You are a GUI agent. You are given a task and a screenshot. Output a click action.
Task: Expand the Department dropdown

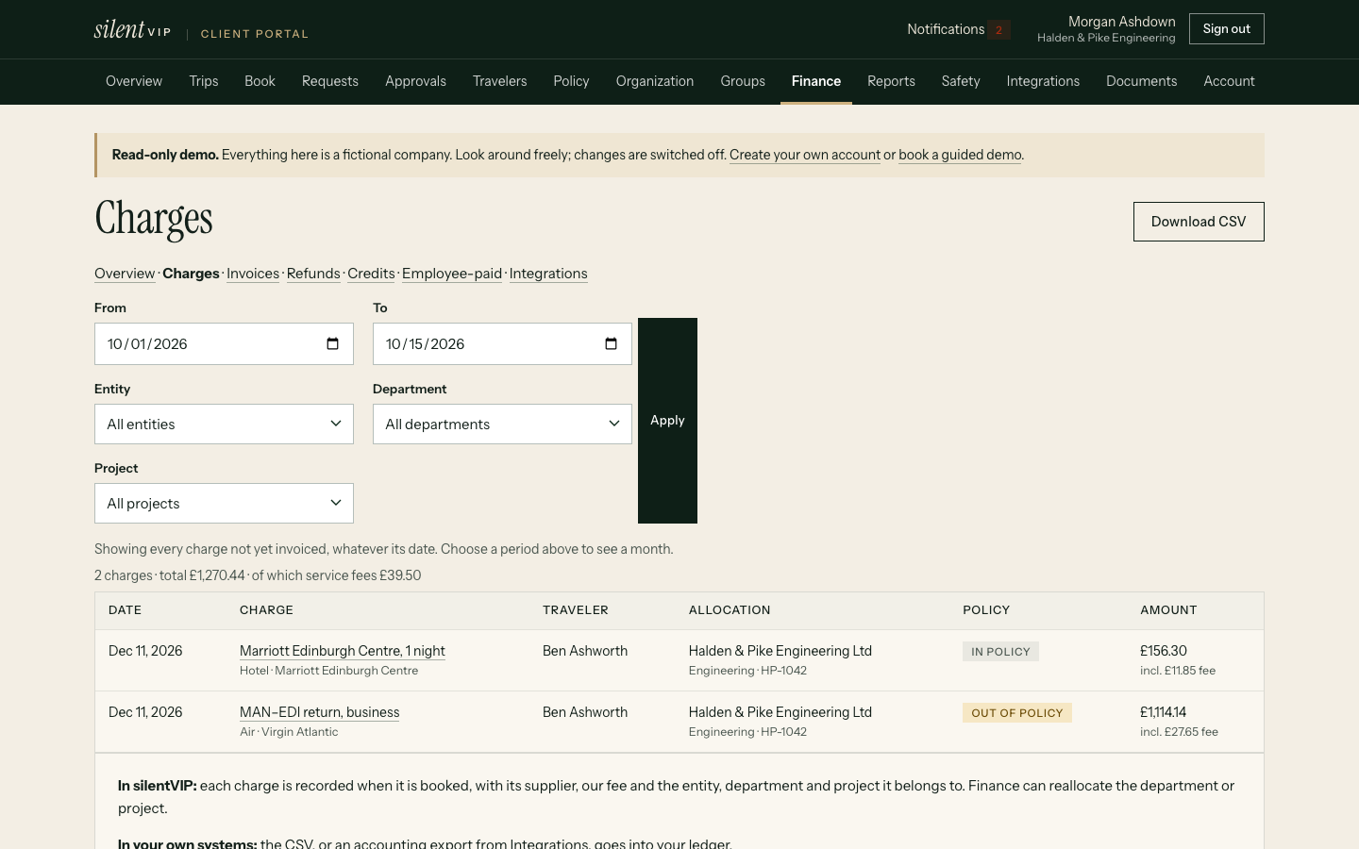coord(502,424)
